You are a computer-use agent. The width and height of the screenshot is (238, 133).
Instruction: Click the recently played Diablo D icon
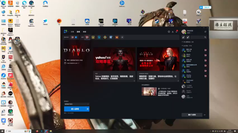(x=73, y=37)
